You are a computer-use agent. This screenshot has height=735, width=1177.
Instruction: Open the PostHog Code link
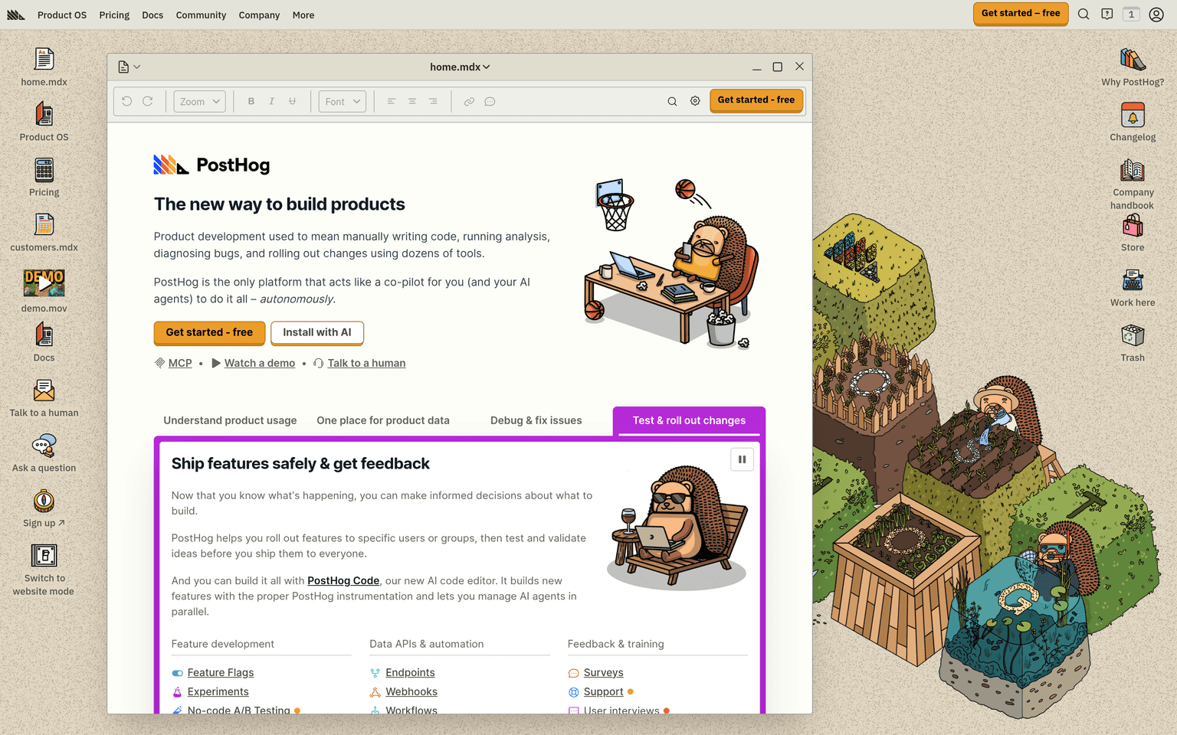(x=343, y=580)
